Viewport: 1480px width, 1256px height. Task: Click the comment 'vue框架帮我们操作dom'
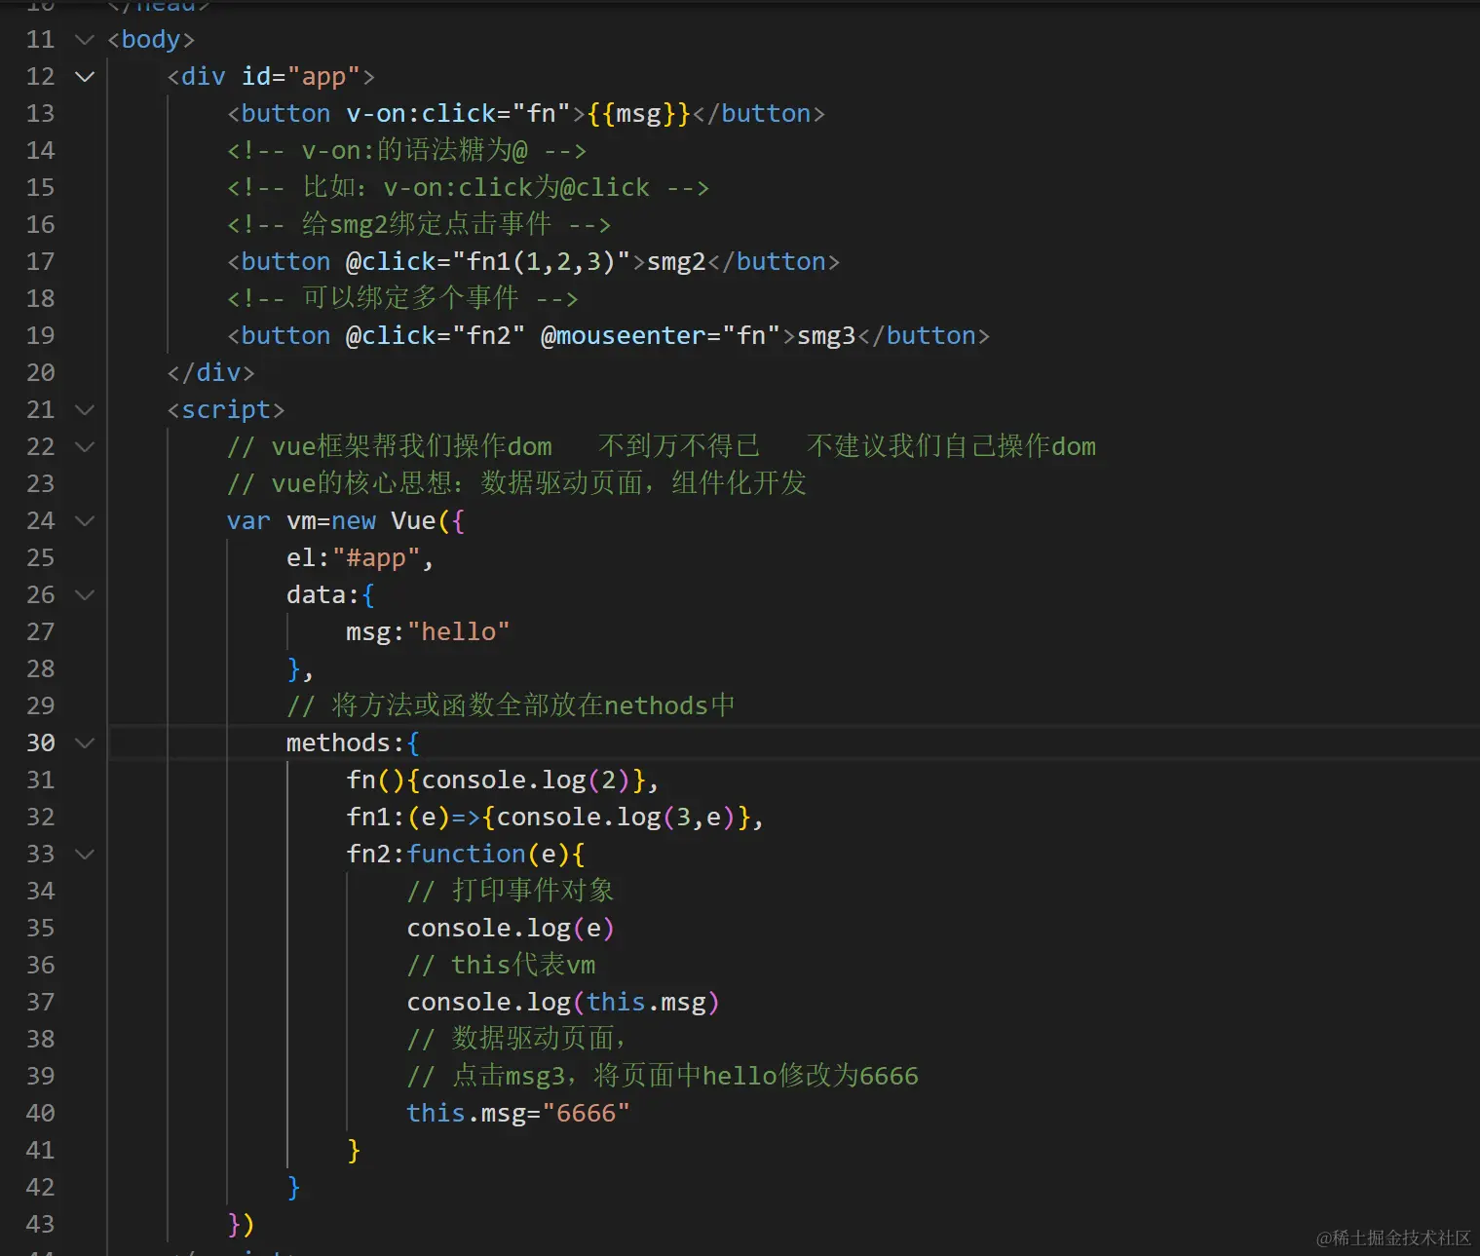point(390,447)
